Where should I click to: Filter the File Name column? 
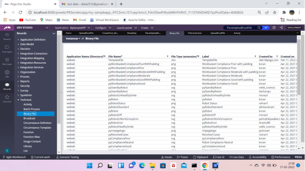168,56
